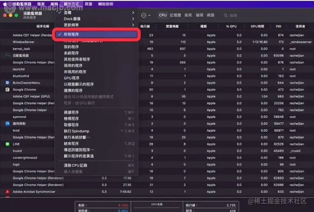This screenshot has width=314, height=212.
Task: Select the checked 所有程序 menu option
Action: [96, 34]
